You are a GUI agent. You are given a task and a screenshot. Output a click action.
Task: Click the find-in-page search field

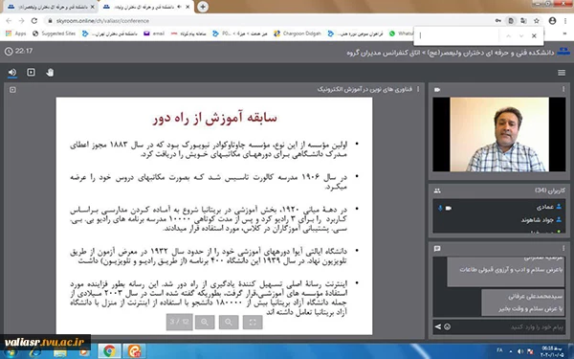(457, 35)
